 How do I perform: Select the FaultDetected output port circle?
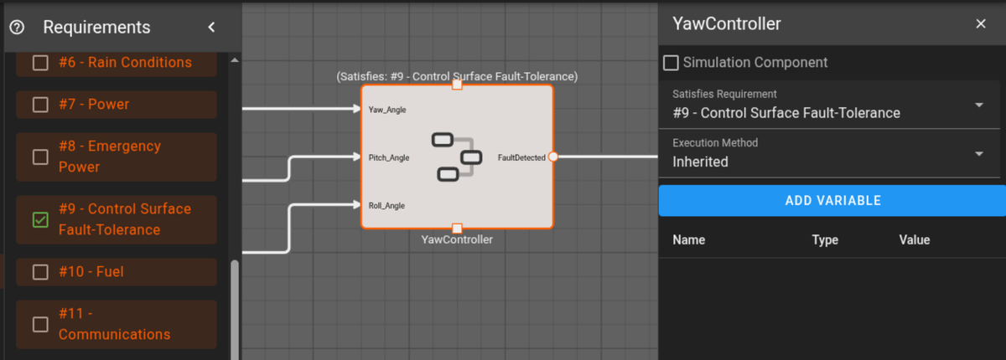553,157
